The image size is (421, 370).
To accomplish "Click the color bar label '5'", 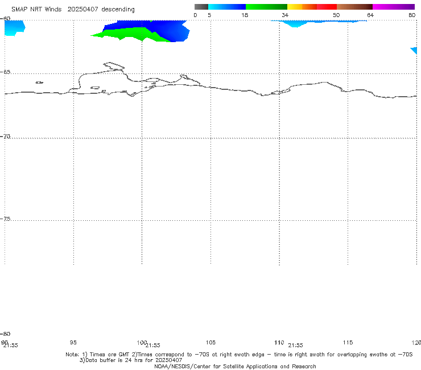I will tap(209, 15).
